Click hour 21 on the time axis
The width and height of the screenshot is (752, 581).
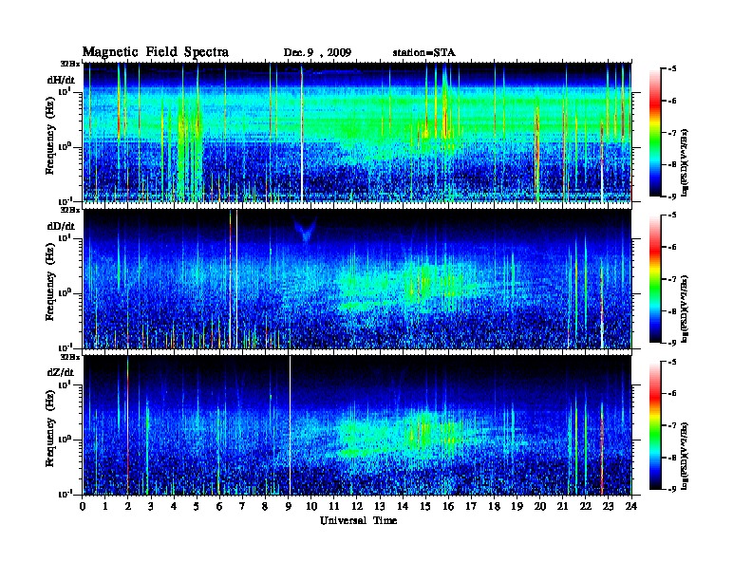563,506
